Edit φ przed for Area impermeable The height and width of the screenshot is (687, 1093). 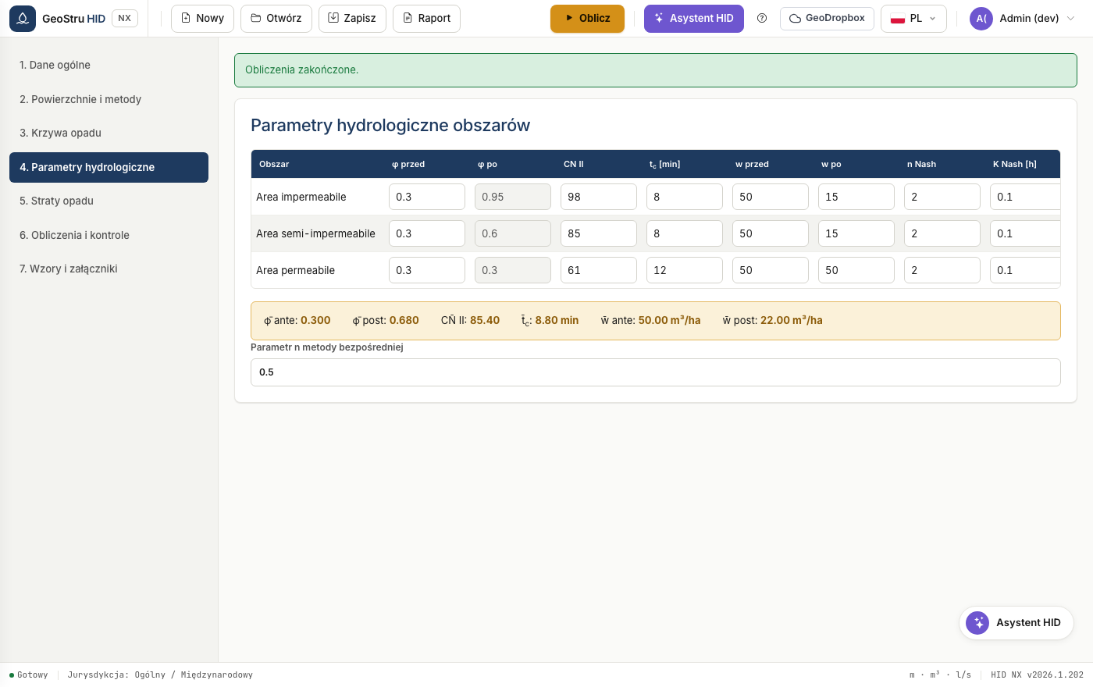click(427, 197)
